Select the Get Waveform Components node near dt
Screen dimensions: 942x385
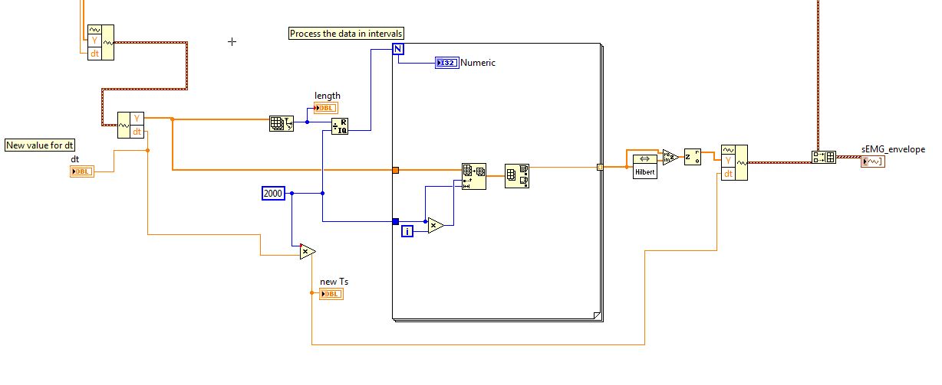tap(130, 125)
